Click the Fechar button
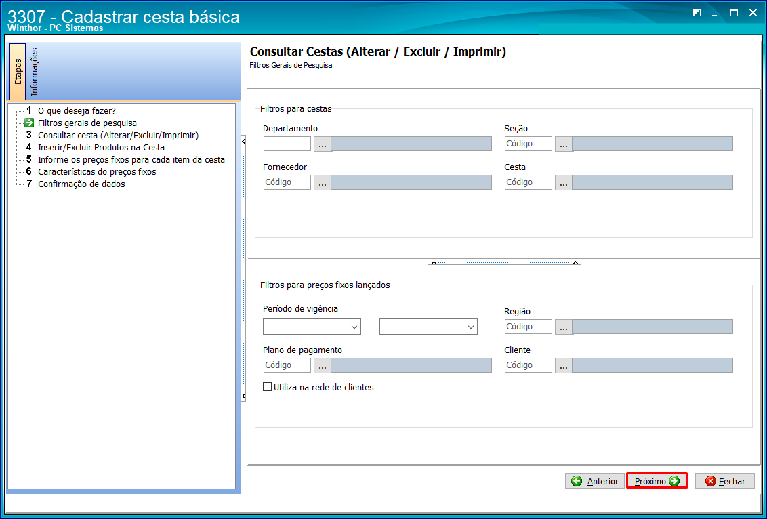 [724, 481]
